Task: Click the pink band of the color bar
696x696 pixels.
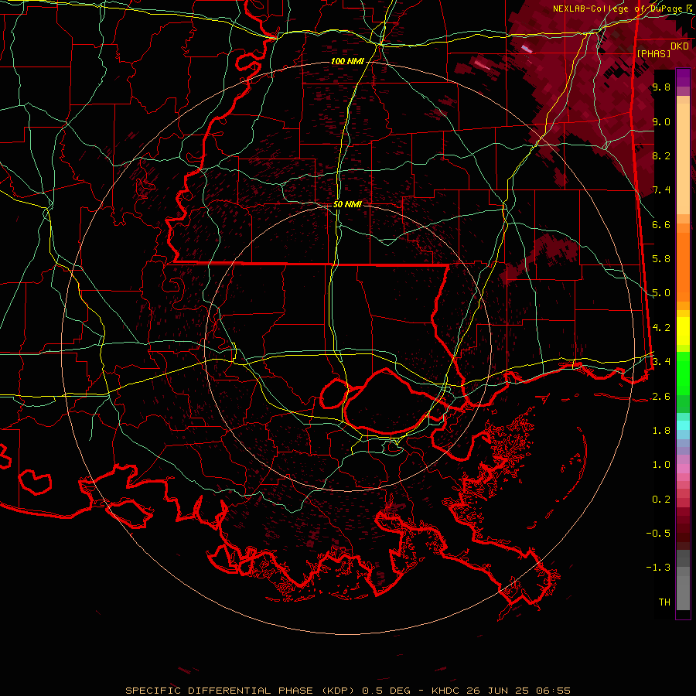Action: tap(683, 469)
